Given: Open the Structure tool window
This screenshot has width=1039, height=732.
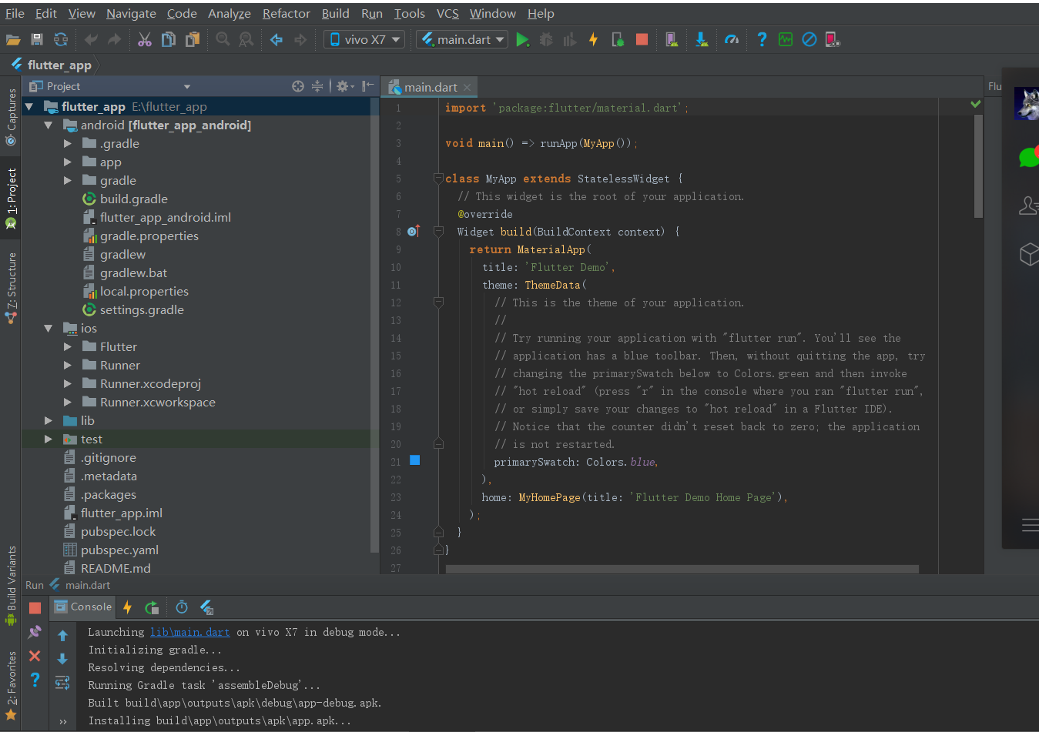Looking at the screenshot, I should (11, 286).
